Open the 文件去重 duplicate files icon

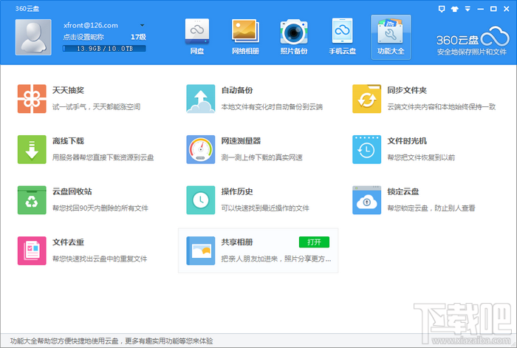tap(32, 250)
